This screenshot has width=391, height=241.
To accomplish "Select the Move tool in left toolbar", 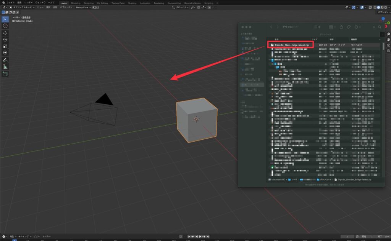I will [x=5, y=33].
